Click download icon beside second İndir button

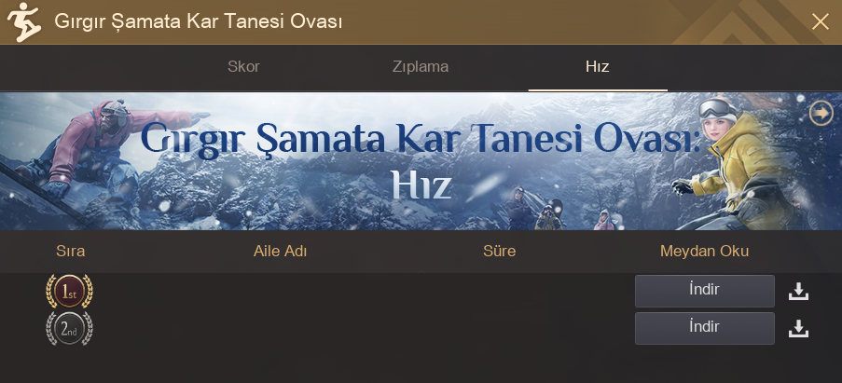[x=798, y=329]
